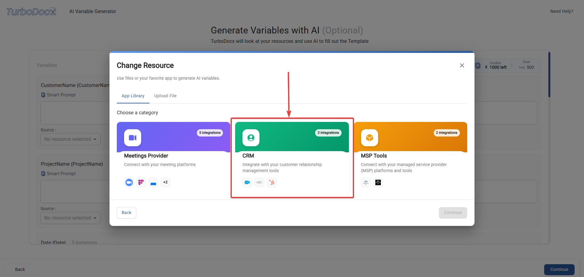The height and width of the screenshot is (277, 584).
Task: Click the Smart Prompt label under ProjectName
Action: (61, 174)
